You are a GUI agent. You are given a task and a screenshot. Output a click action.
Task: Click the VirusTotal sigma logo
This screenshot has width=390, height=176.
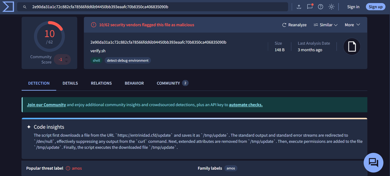(x=8, y=7)
